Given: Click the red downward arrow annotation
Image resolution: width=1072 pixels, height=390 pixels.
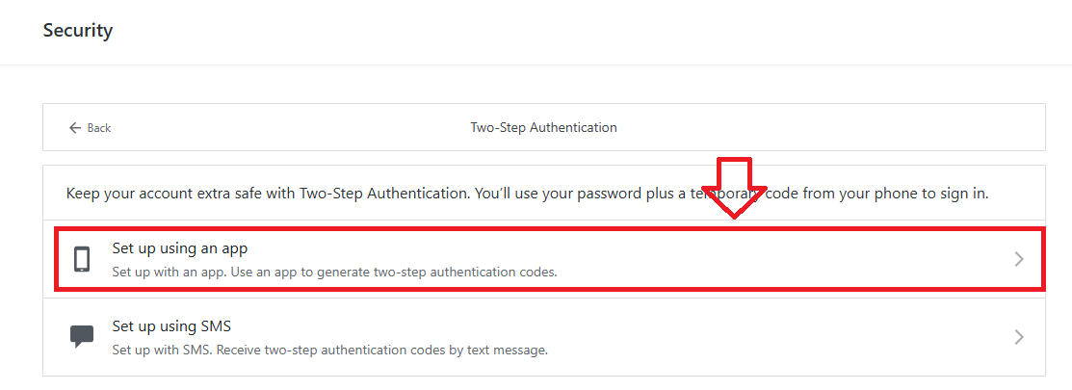Looking at the screenshot, I should [734, 187].
